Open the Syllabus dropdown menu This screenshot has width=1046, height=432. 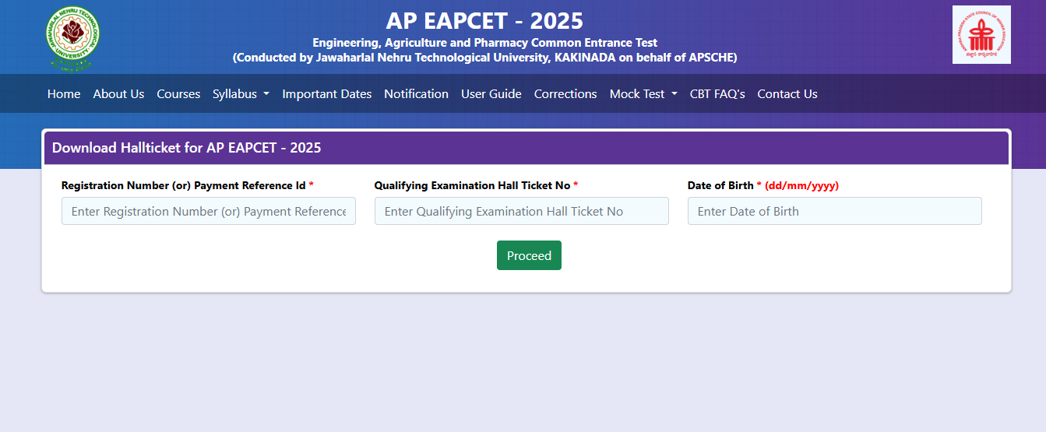pos(241,94)
